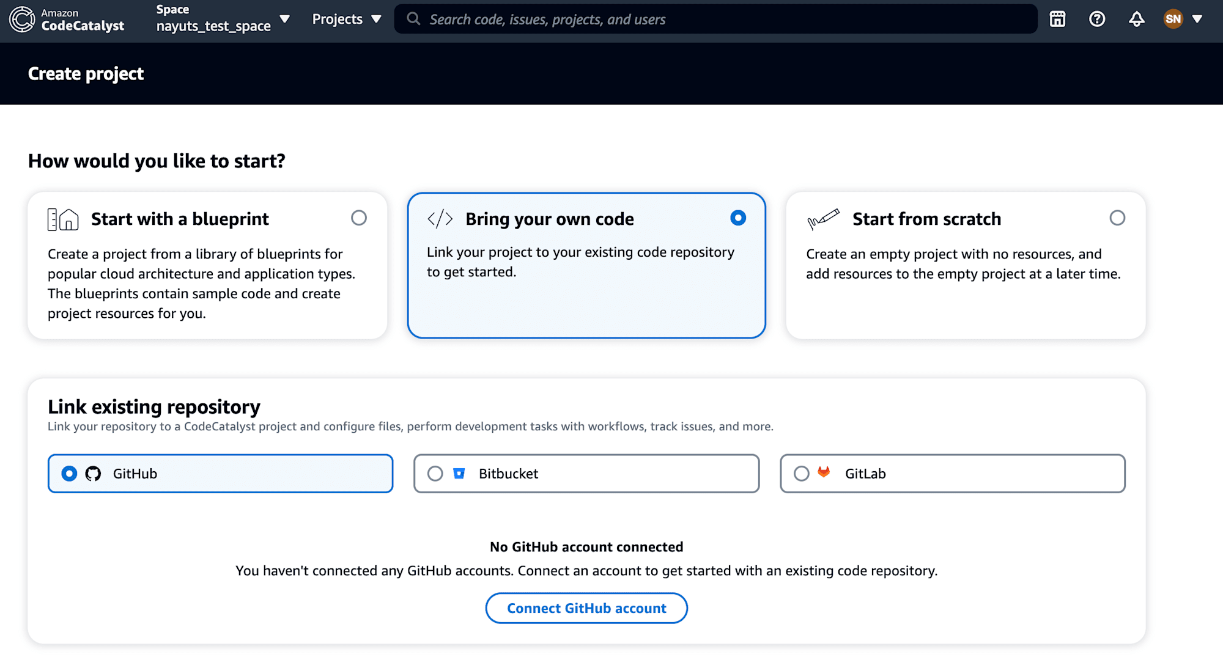Click the GitLab option label
Image resolution: width=1223 pixels, height=668 pixels.
pyautogui.click(x=865, y=474)
